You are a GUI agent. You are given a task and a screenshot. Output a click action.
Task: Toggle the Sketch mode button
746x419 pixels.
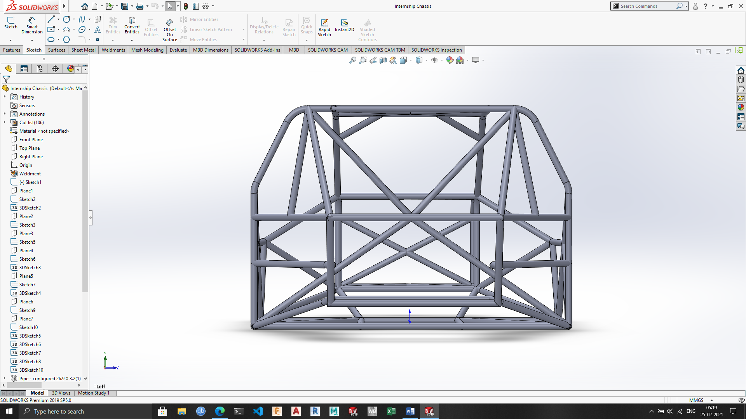click(x=11, y=23)
